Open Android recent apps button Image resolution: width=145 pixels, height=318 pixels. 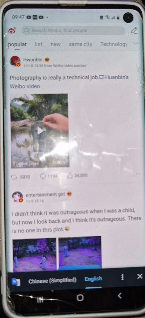pyautogui.click(x=40, y=300)
